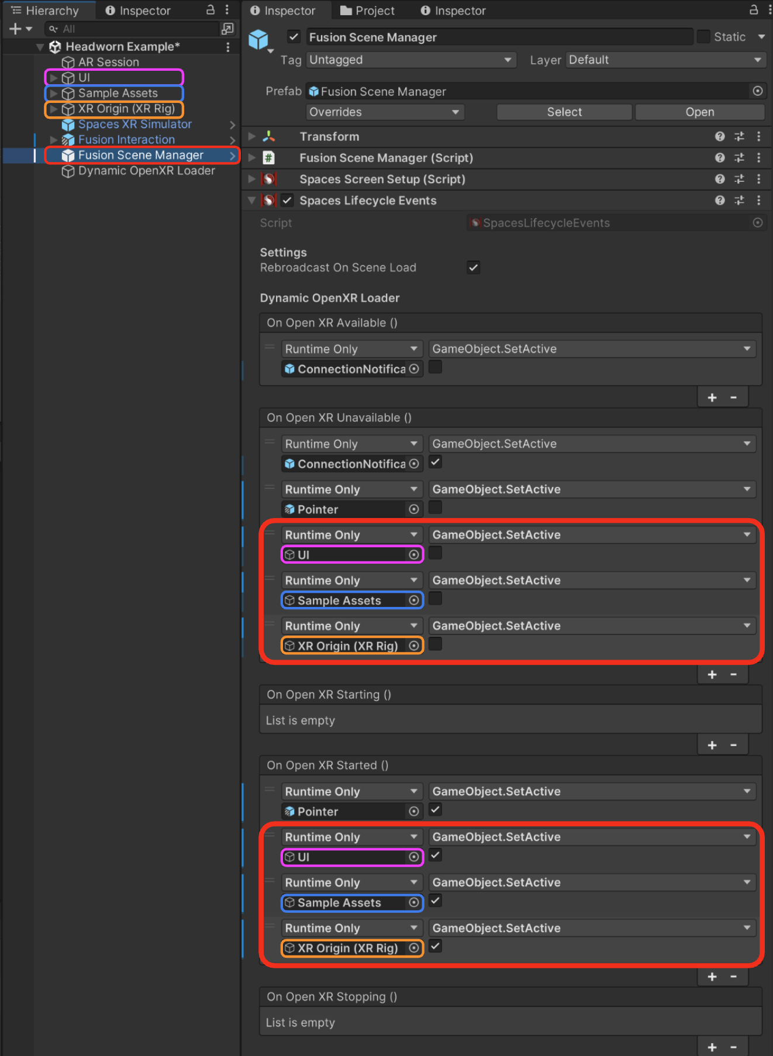Toggle Sample Assets SetActive value in Started list
Screen dimensions: 773x1056
[x=435, y=901]
